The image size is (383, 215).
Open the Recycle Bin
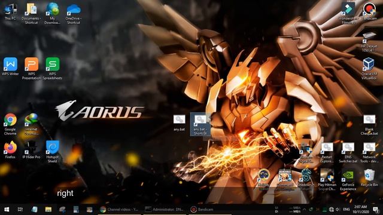click(369, 178)
